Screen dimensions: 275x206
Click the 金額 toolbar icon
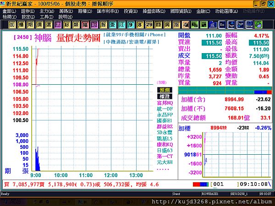pos(158,25)
